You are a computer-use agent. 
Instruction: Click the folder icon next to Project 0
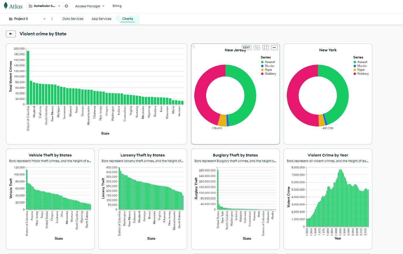(x=10, y=18)
